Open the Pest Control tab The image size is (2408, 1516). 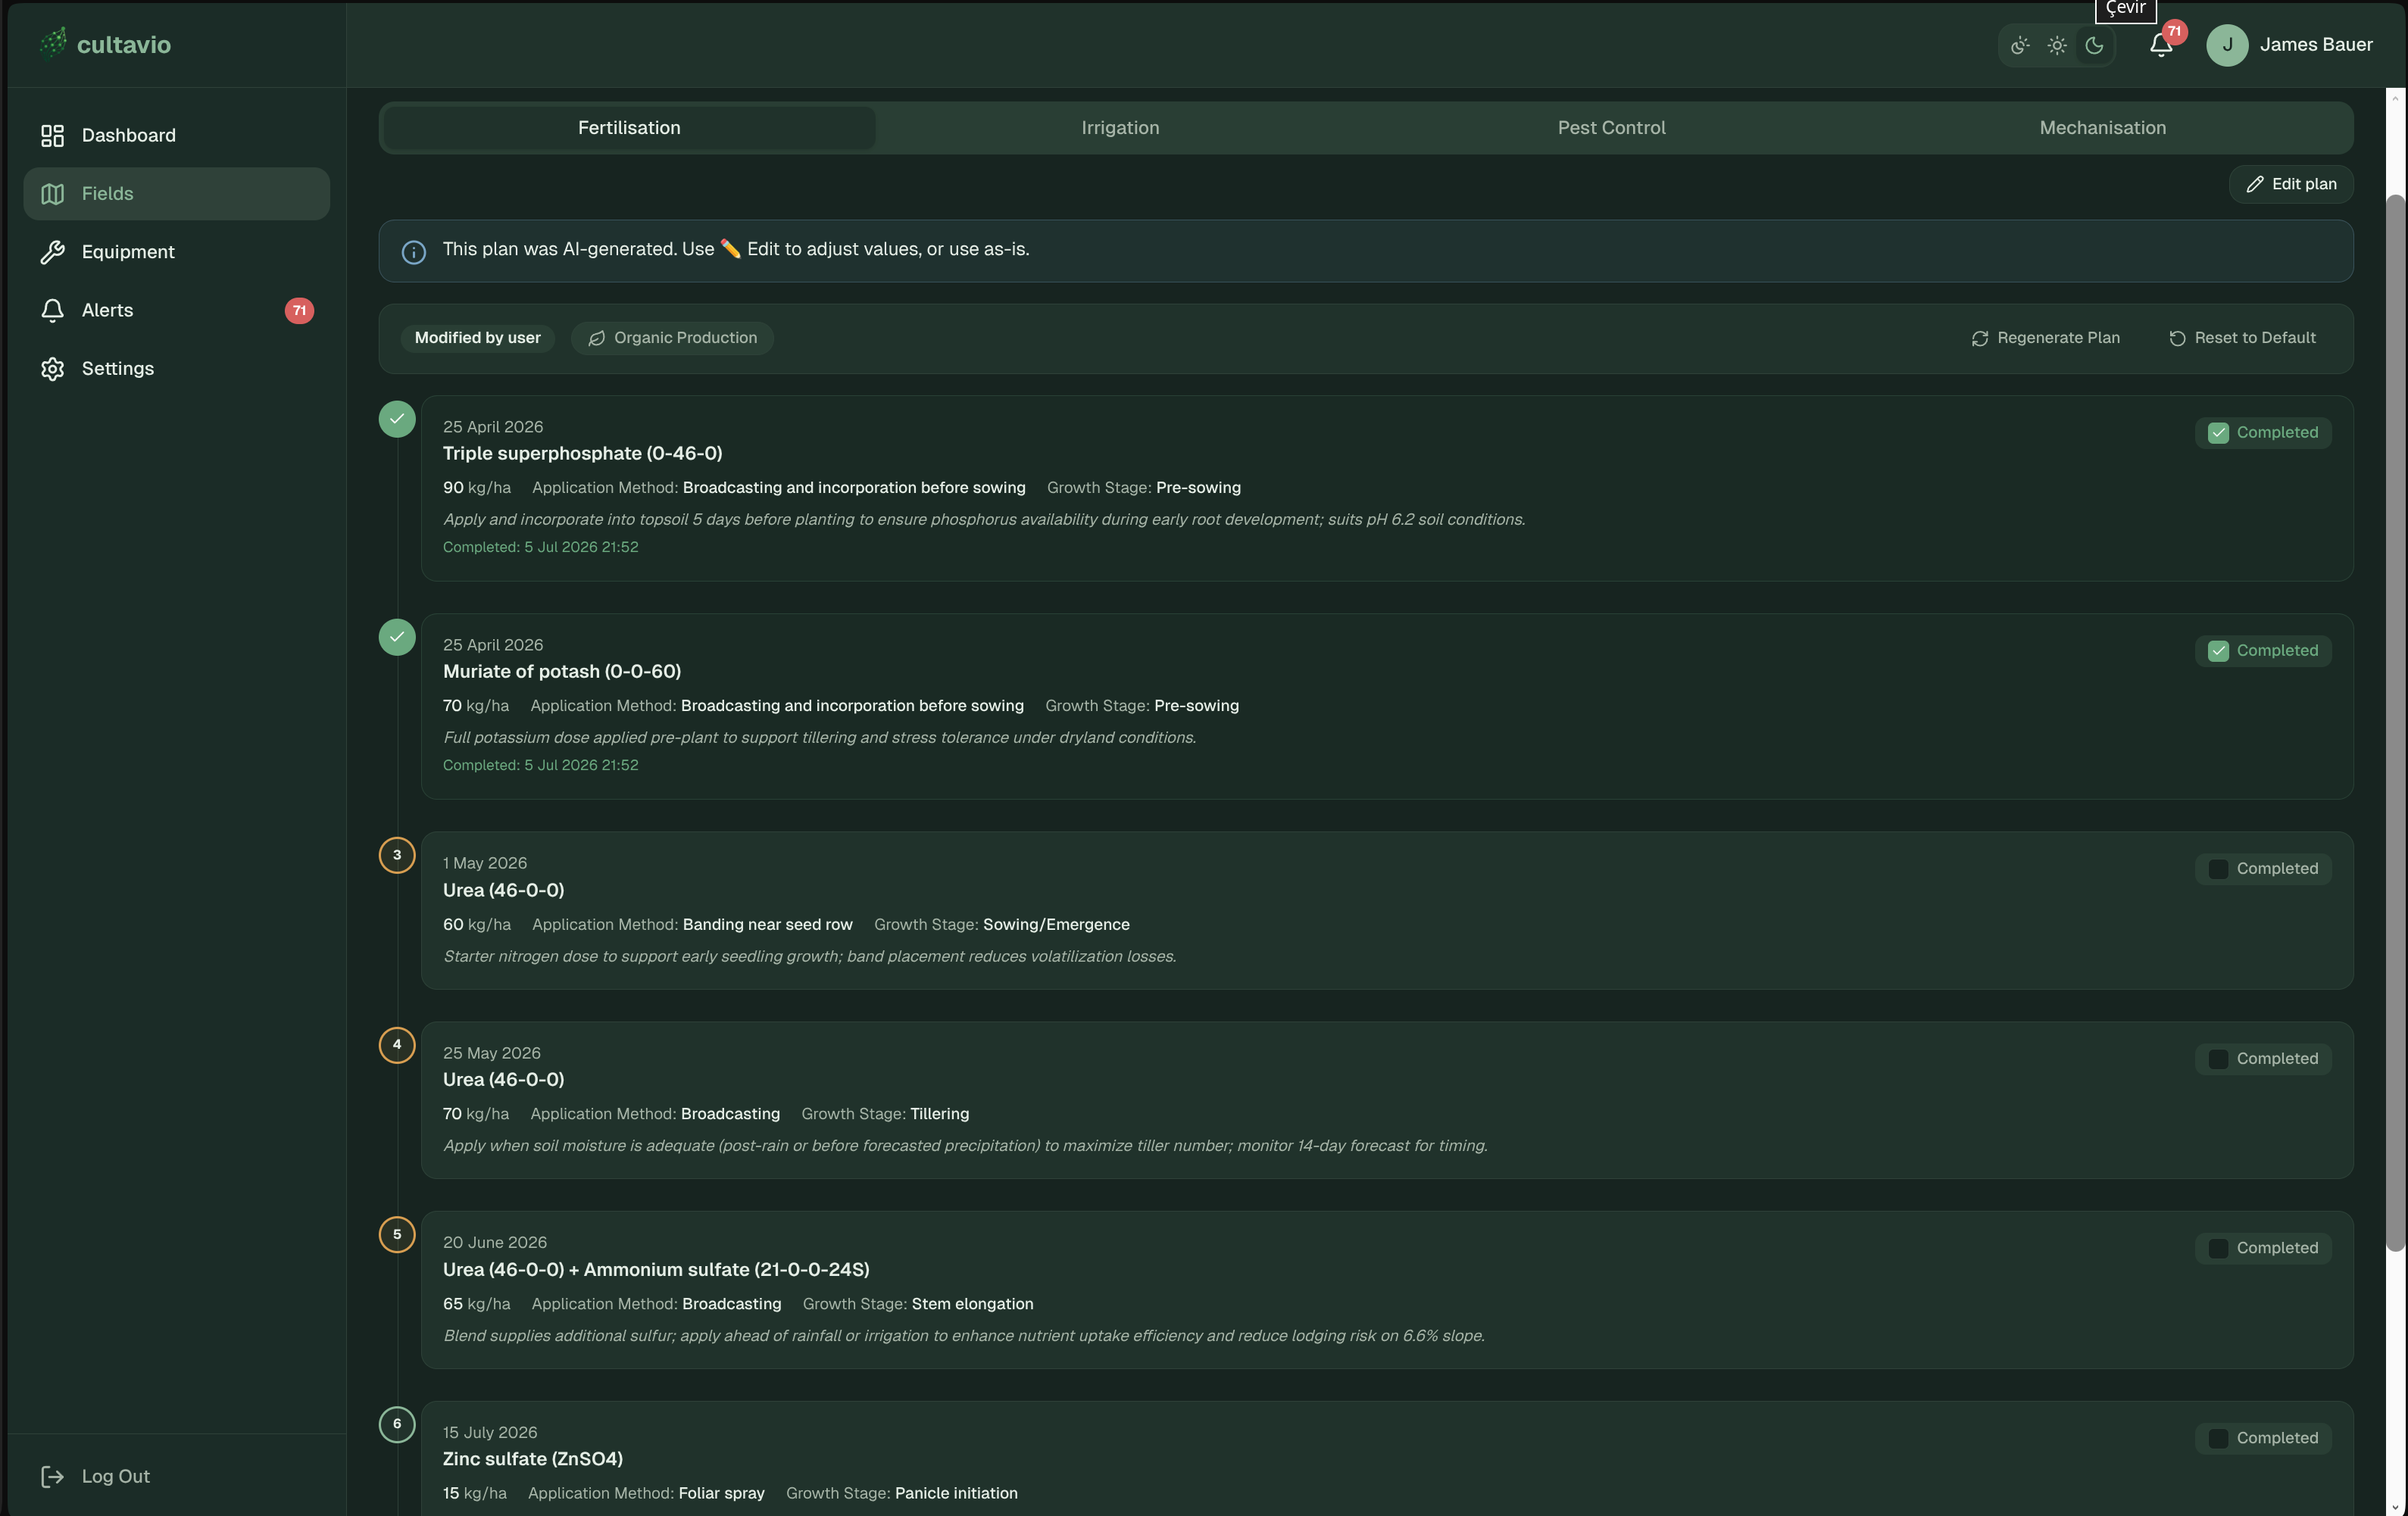pos(1611,128)
